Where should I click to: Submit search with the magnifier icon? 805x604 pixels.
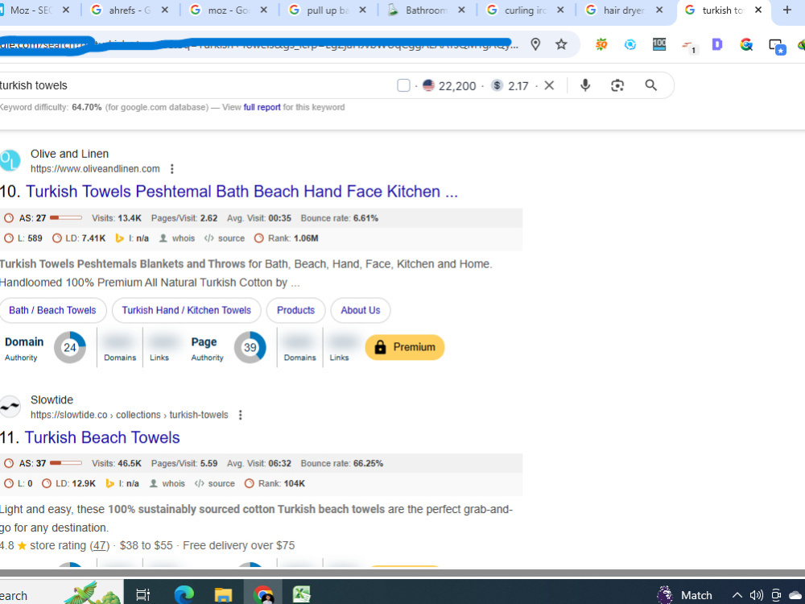651,85
